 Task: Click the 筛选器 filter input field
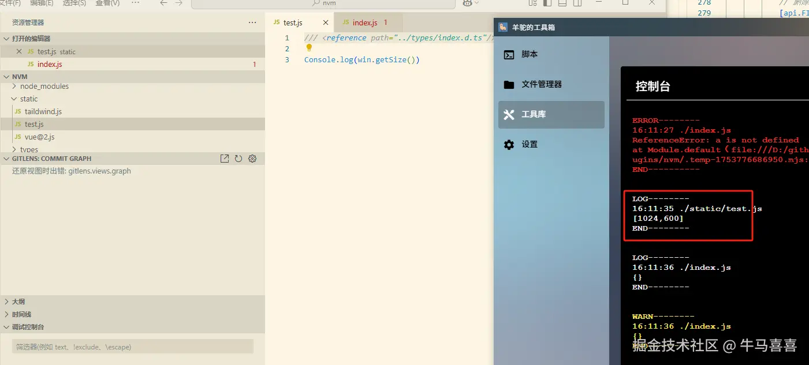click(132, 346)
